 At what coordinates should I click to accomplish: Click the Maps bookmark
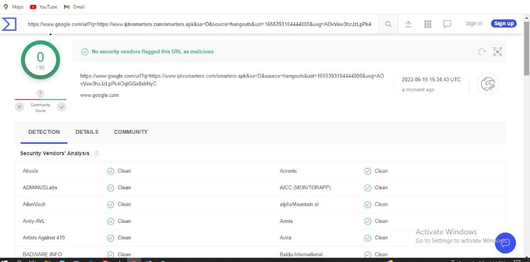pos(13,7)
